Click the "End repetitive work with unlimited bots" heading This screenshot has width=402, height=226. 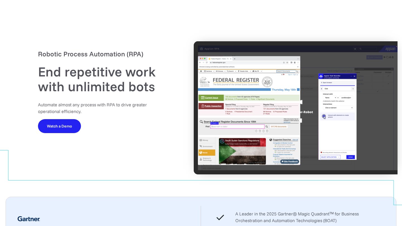[97, 80]
